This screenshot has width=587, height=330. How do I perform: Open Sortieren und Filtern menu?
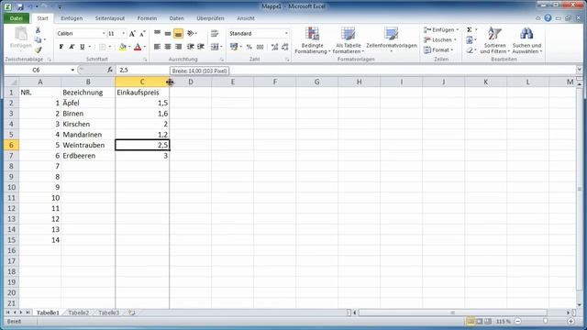pyautogui.click(x=494, y=40)
